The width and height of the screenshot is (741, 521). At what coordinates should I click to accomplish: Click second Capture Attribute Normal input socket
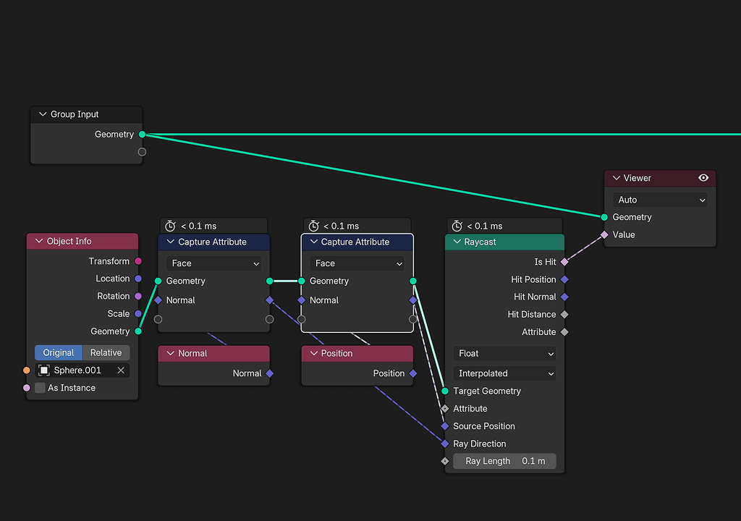coord(302,300)
